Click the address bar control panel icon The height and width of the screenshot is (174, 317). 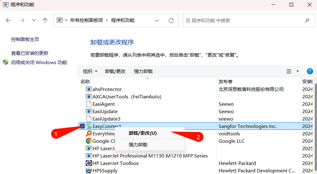pos(60,20)
